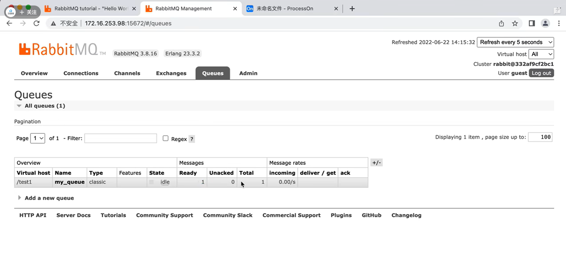Sort by the Ready column header

pyautogui.click(x=188, y=173)
